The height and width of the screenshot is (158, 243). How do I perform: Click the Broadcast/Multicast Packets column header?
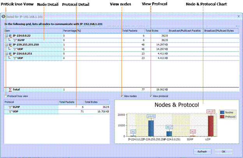tap(186, 31)
